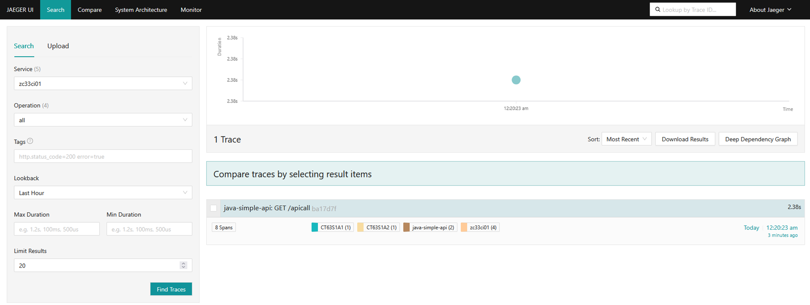Click the Limit Results stepper arrows
The width and height of the screenshot is (810, 305).
point(183,265)
